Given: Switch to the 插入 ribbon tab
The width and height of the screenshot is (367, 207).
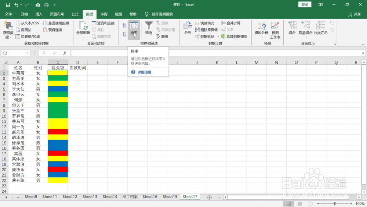Looking at the screenshot, I should pyautogui.click(x=39, y=14).
